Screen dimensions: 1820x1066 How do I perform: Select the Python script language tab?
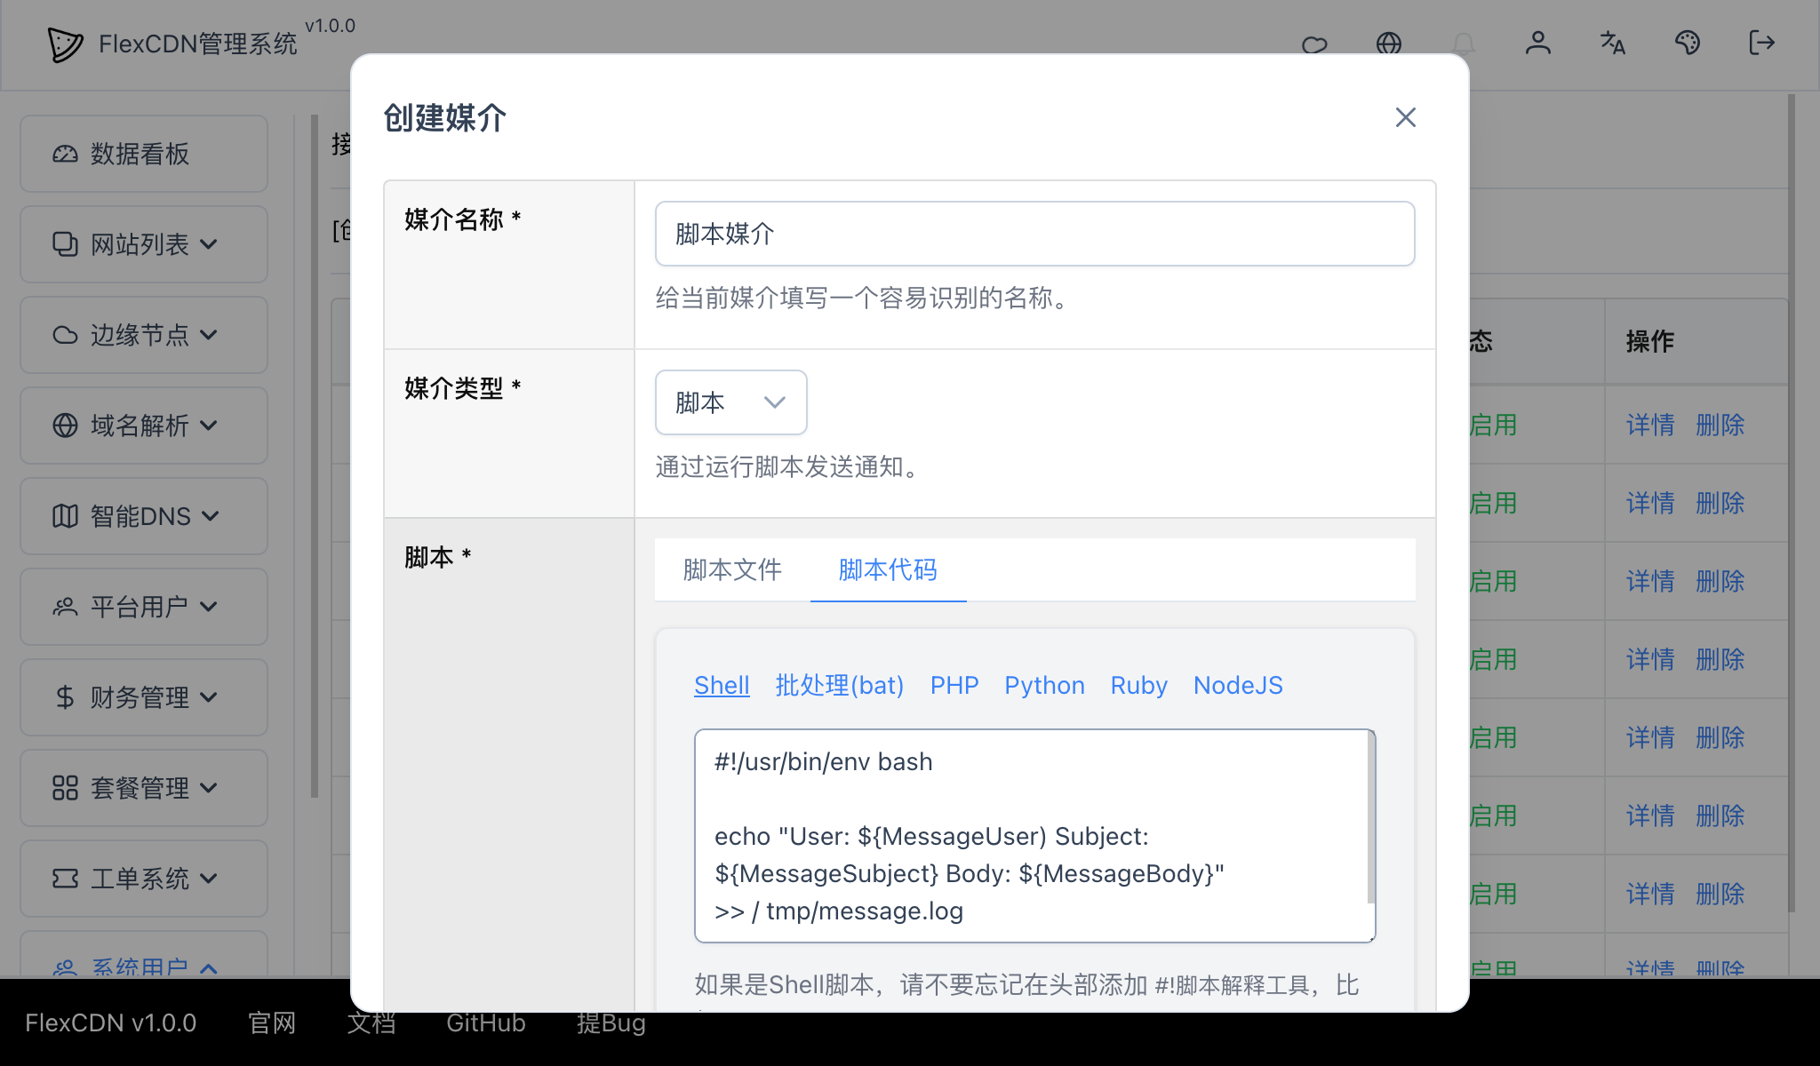pyautogui.click(x=1044, y=685)
